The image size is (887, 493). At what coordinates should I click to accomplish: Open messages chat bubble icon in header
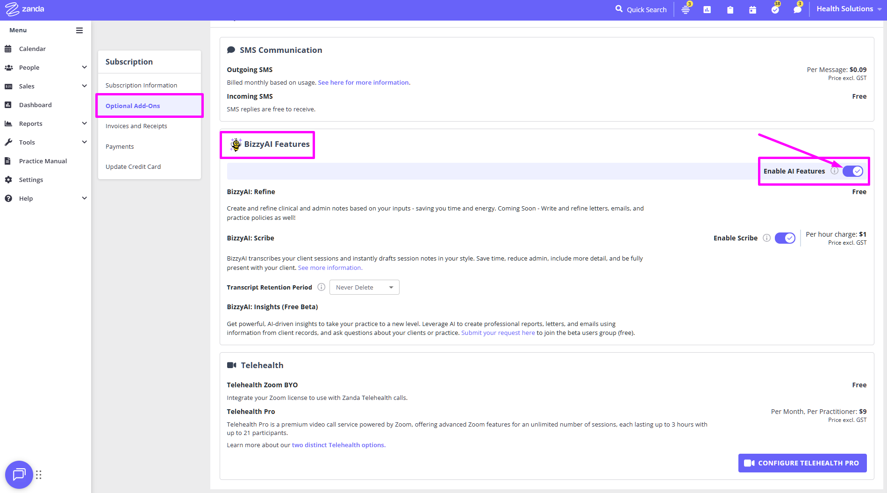(797, 10)
